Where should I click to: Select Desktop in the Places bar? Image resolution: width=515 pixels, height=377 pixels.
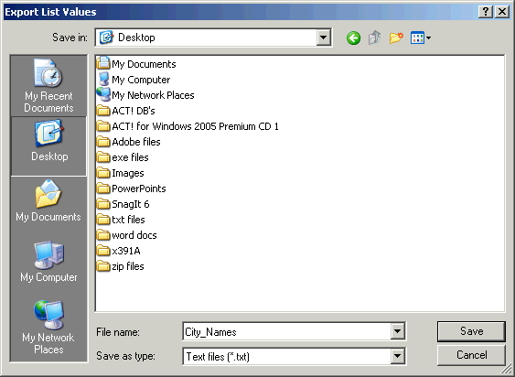[x=48, y=145]
